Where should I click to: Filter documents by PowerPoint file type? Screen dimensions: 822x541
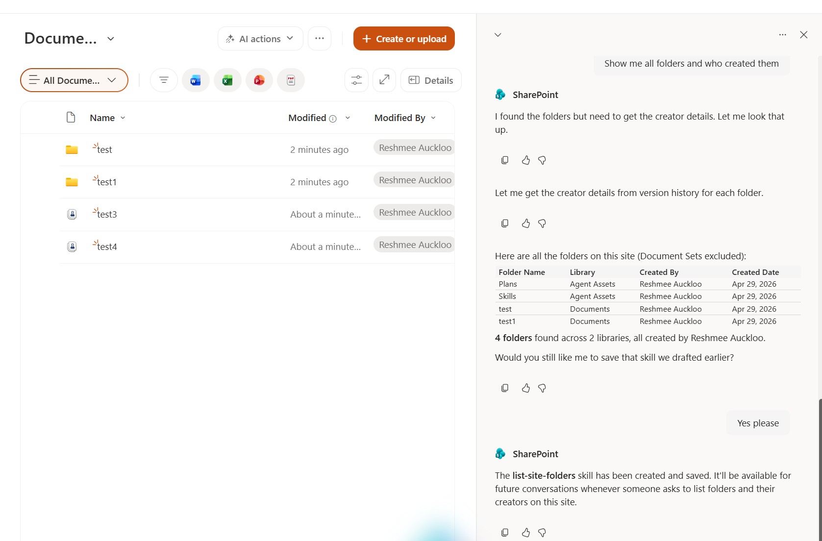[259, 80]
